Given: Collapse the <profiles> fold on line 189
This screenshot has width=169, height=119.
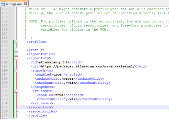Looking at the screenshot, I should tap(16, 42).
